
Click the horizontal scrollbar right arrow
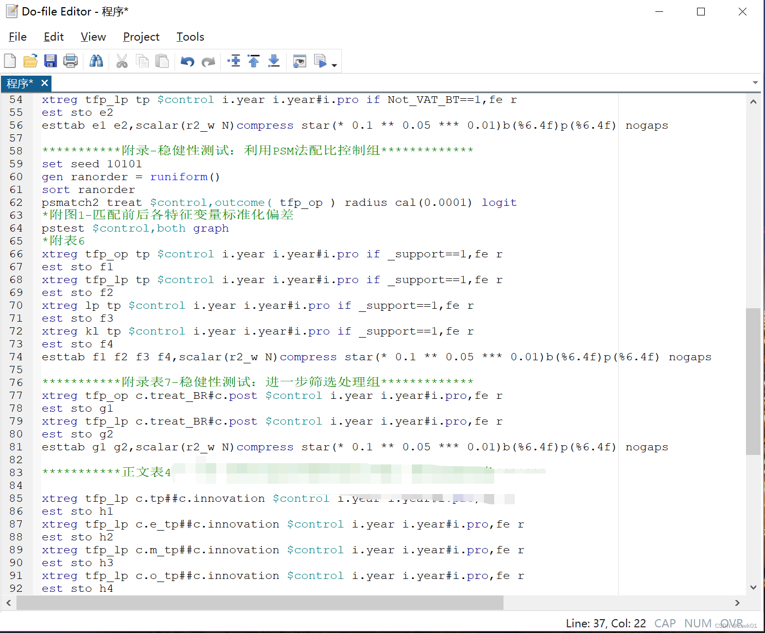coord(737,603)
